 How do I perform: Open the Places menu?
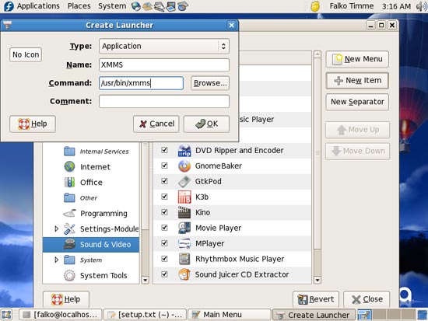tap(79, 6)
